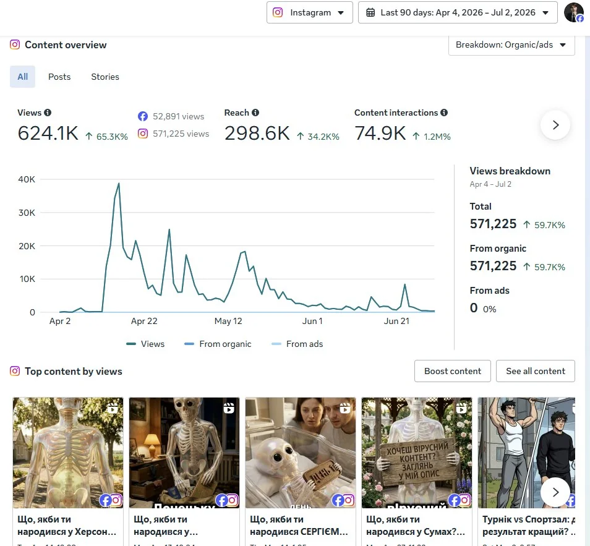Click the chart peak near Apr 16
Viewport: 590px width, 546px height.
coord(119,184)
